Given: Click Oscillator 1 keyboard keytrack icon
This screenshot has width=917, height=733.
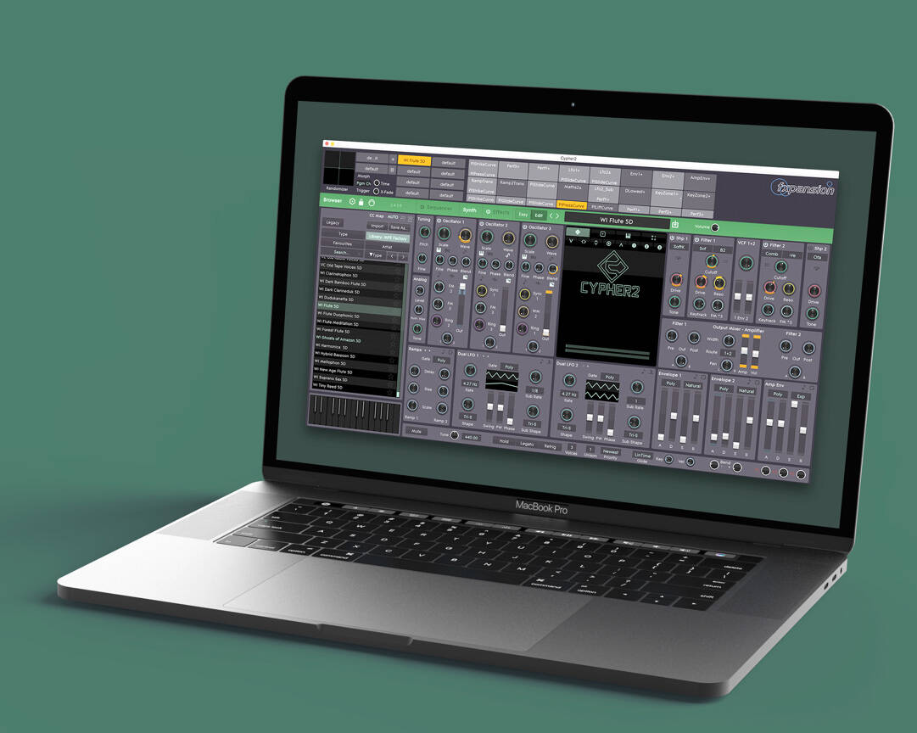Looking at the screenshot, I should 439,249.
